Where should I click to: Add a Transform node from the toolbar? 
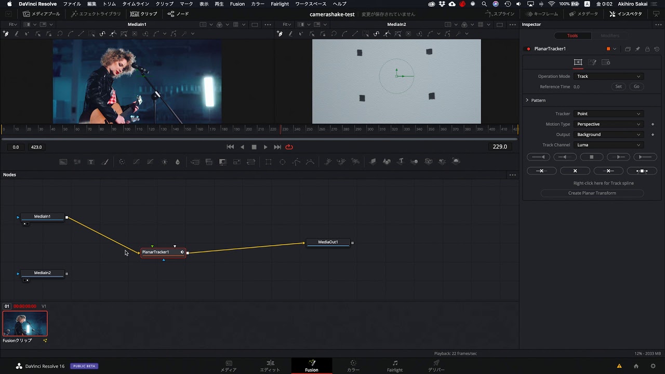(251, 162)
